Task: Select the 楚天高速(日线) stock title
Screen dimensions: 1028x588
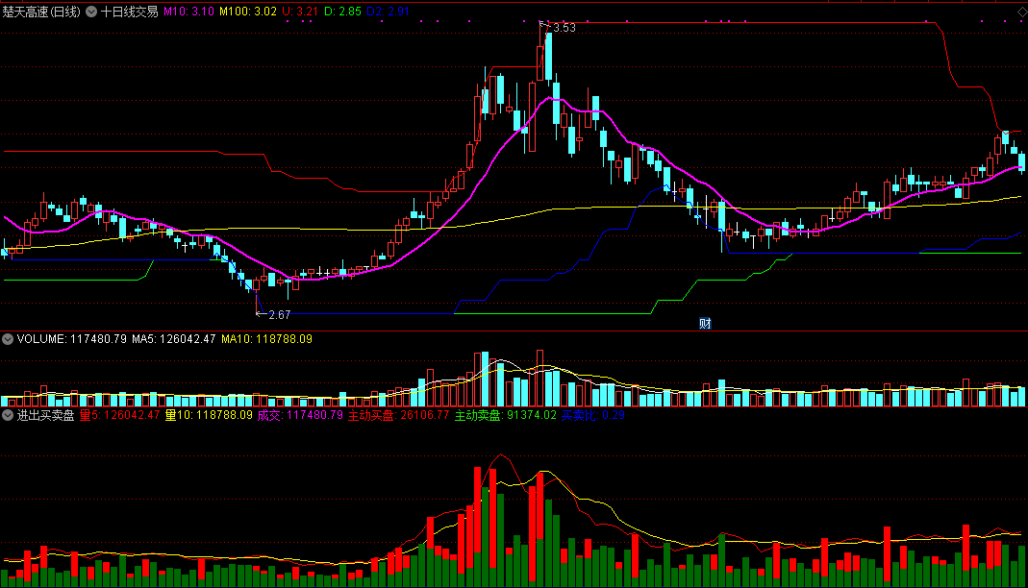Action: click(41, 12)
